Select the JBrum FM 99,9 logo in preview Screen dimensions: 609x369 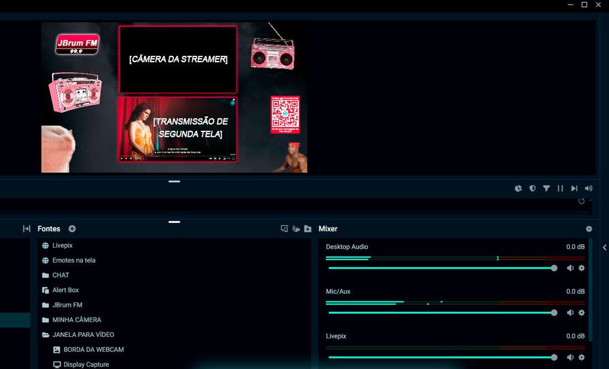click(78, 44)
